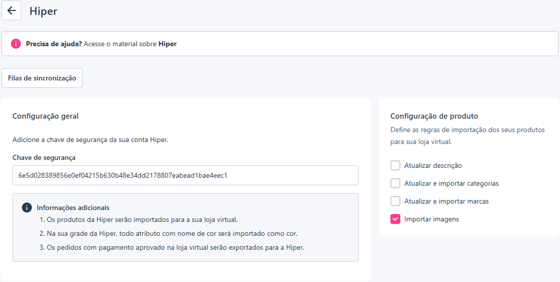
Task: Click the pink info icon in help banner
Action: pyautogui.click(x=16, y=44)
